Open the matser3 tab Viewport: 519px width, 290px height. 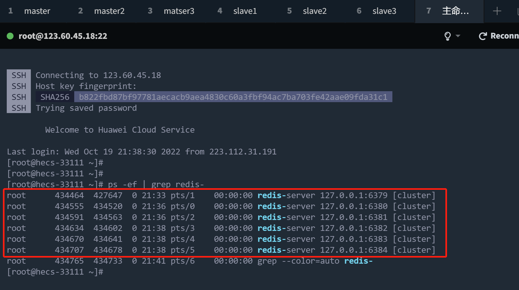coord(179,11)
